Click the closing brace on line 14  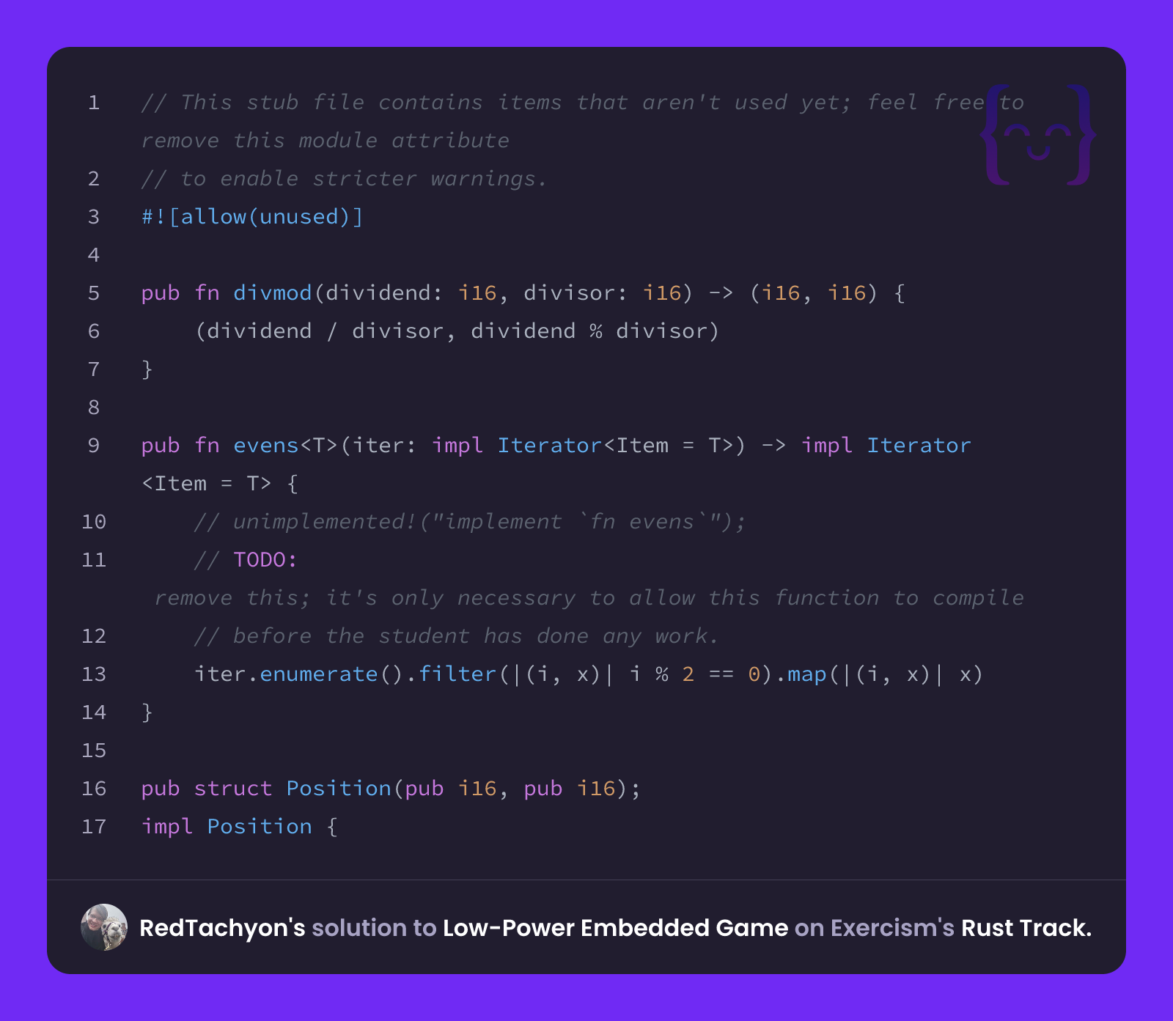coord(147,712)
